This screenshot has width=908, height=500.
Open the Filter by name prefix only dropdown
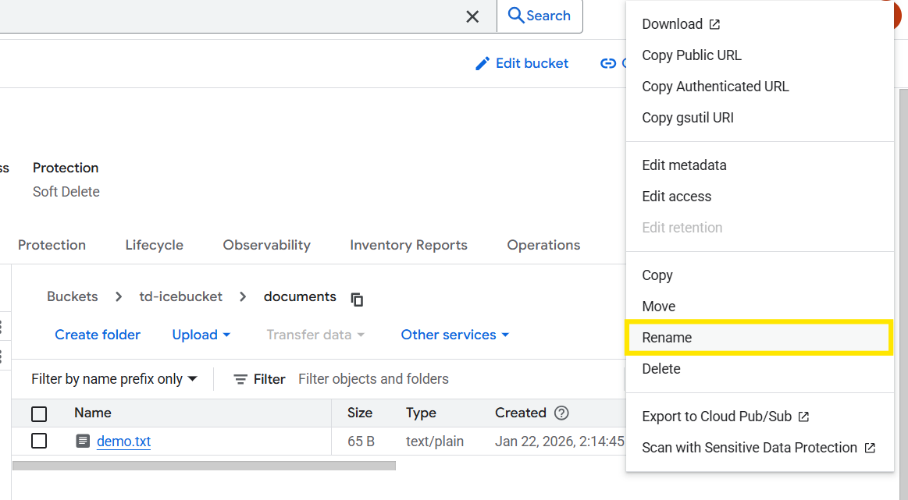pyautogui.click(x=114, y=379)
